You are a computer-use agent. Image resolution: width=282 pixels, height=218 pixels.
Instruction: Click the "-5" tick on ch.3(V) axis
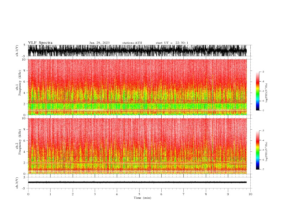pyautogui.click(x=24, y=188)
